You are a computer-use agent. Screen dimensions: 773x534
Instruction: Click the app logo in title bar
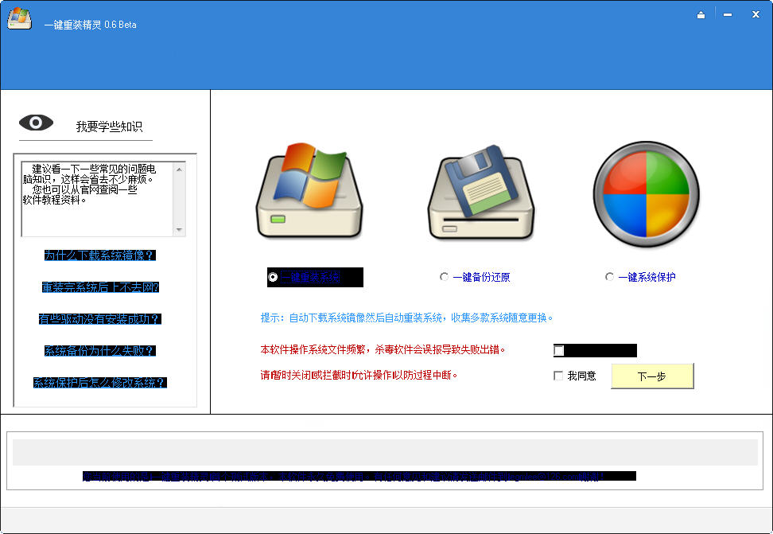(x=19, y=19)
